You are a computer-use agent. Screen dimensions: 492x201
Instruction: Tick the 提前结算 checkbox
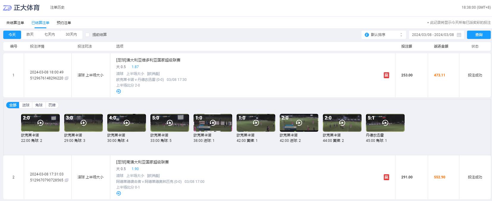pos(87,35)
